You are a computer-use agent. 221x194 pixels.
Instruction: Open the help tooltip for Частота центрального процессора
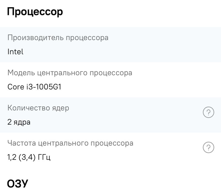(x=209, y=147)
